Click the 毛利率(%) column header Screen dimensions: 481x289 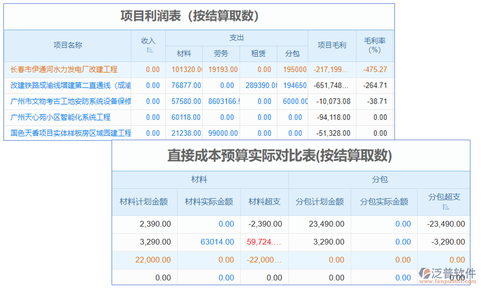[374, 45]
